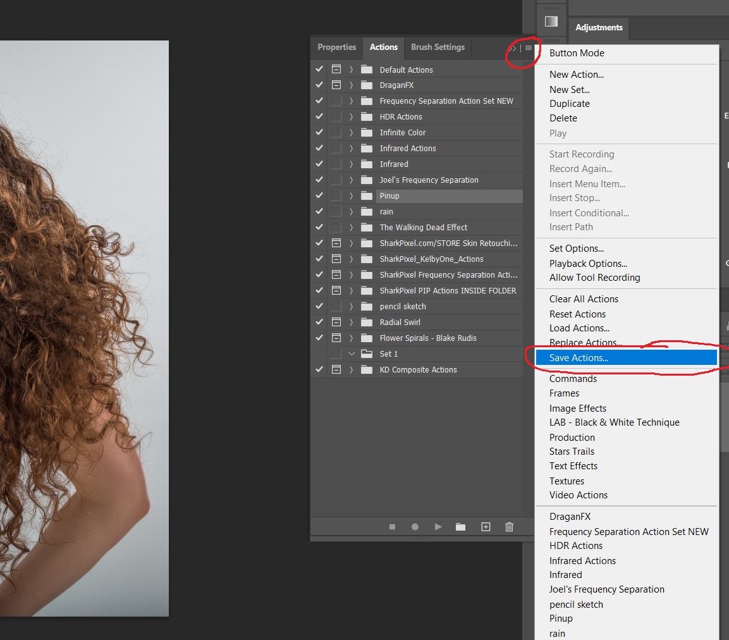
Task: Click Button Mode in the menu
Action: tap(577, 53)
